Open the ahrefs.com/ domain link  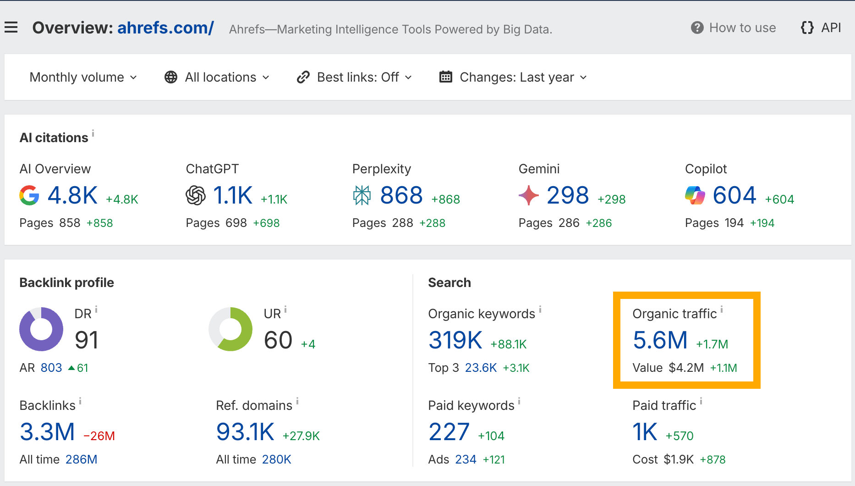[x=165, y=28]
